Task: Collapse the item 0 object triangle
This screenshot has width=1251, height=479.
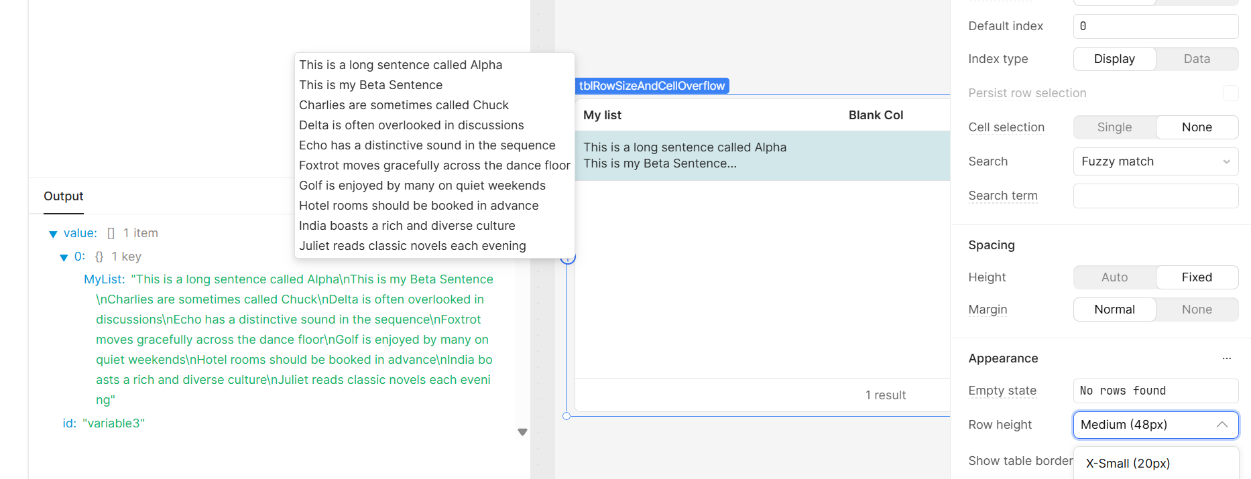Action: click(64, 257)
